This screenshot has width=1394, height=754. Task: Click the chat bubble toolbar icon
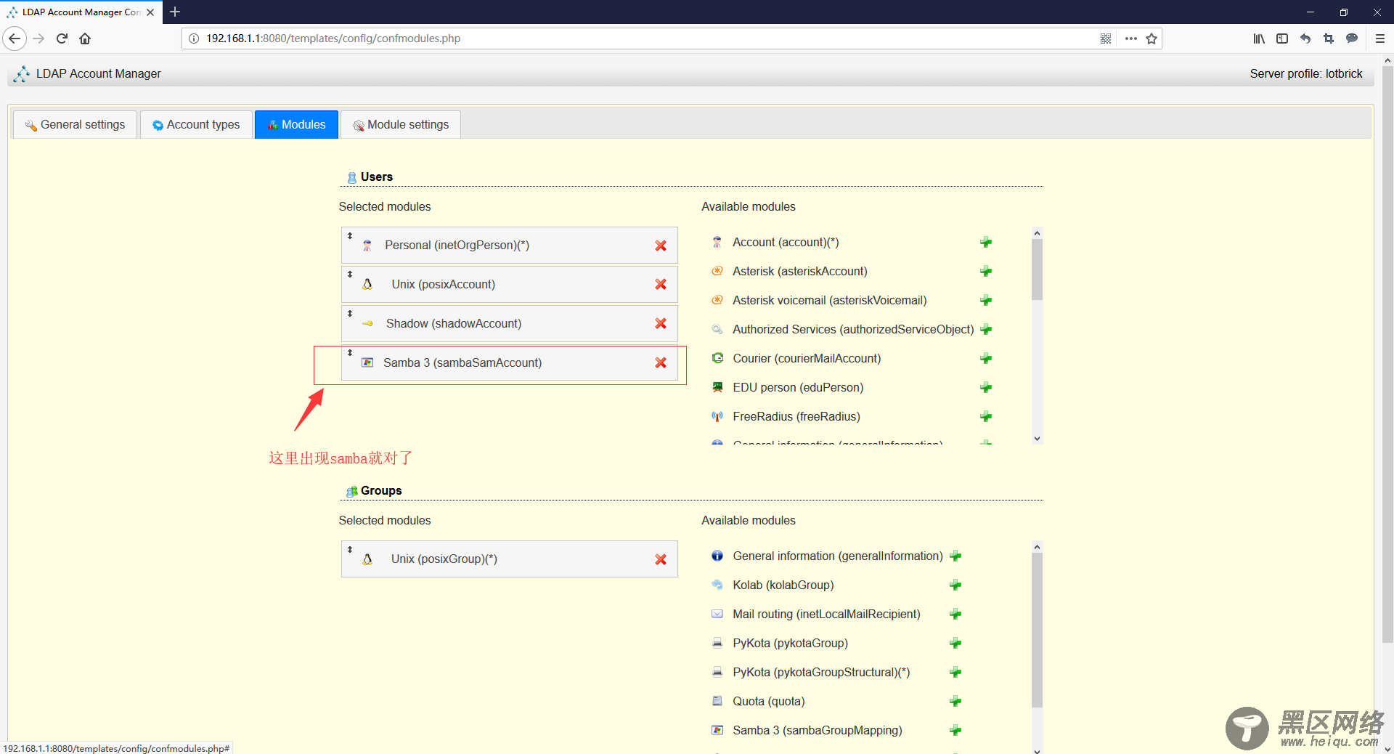[x=1352, y=38]
